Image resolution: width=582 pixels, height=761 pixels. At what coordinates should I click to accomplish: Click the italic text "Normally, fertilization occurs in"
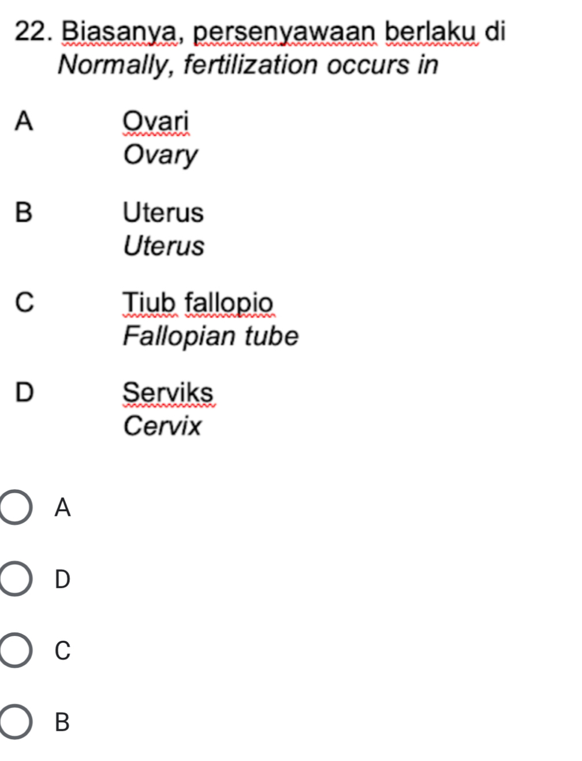[x=248, y=64]
